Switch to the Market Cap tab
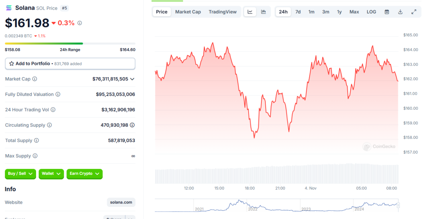The height and width of the screenshot is (219, 428). [x=188, y=12]
